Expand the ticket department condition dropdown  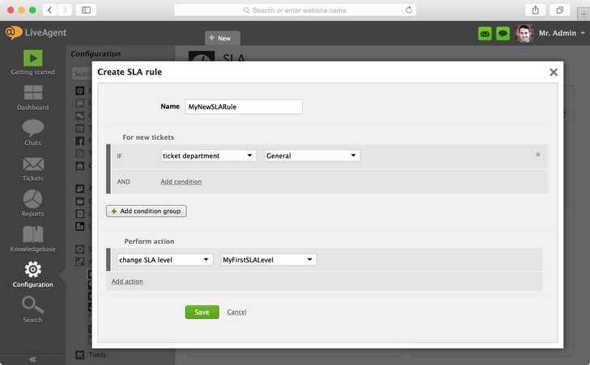209,156
